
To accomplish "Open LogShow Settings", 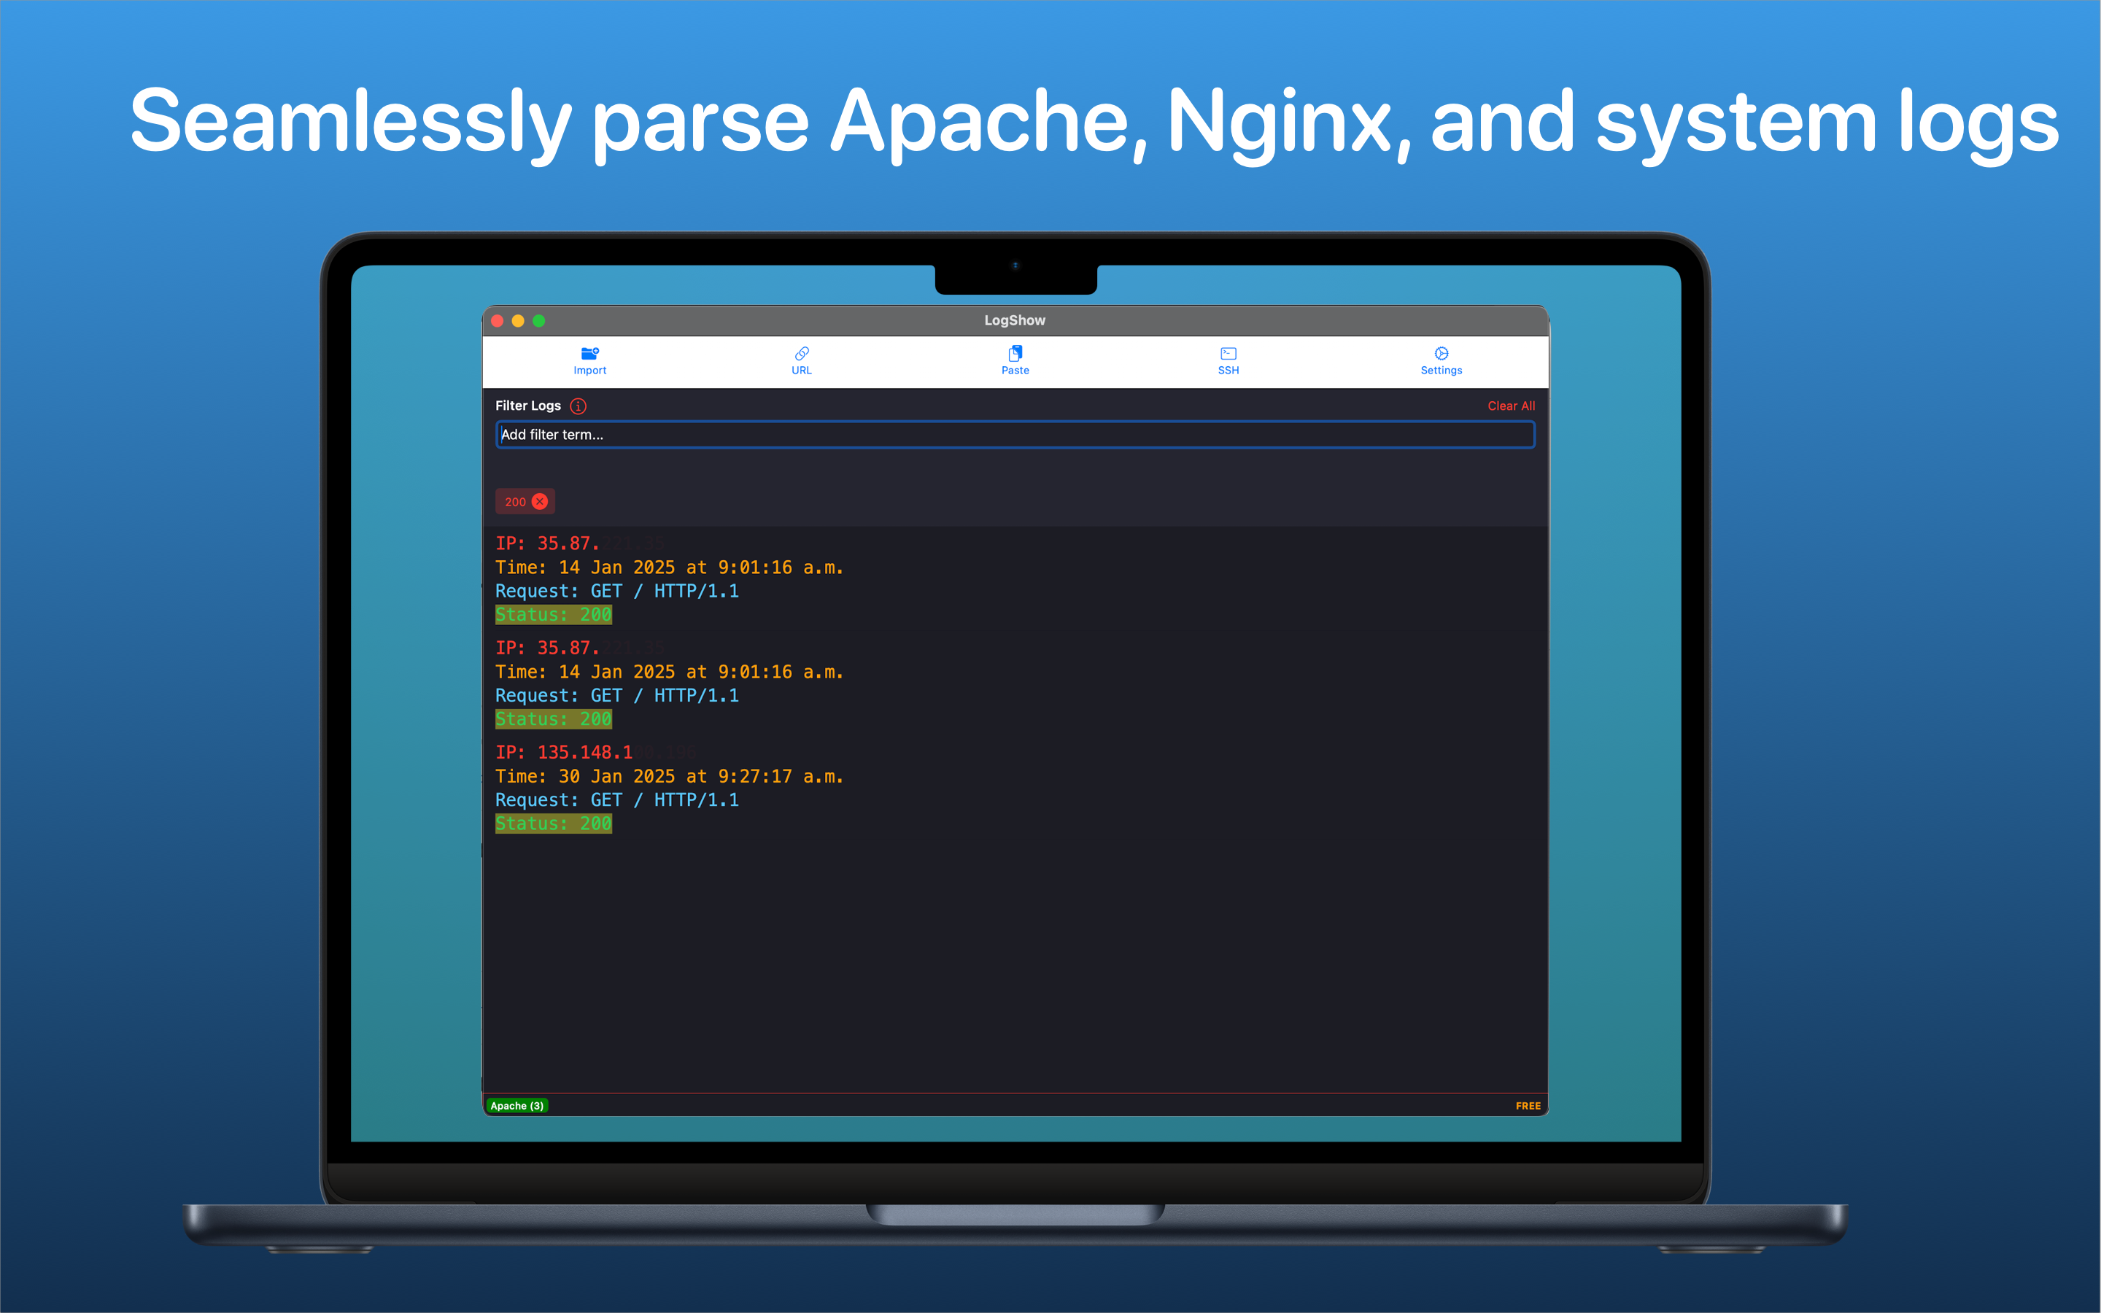I will click(x=1442, y=360).
